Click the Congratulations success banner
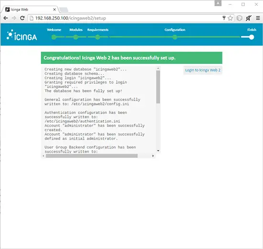This screenshot has height=249, width=263. [131, 58]
